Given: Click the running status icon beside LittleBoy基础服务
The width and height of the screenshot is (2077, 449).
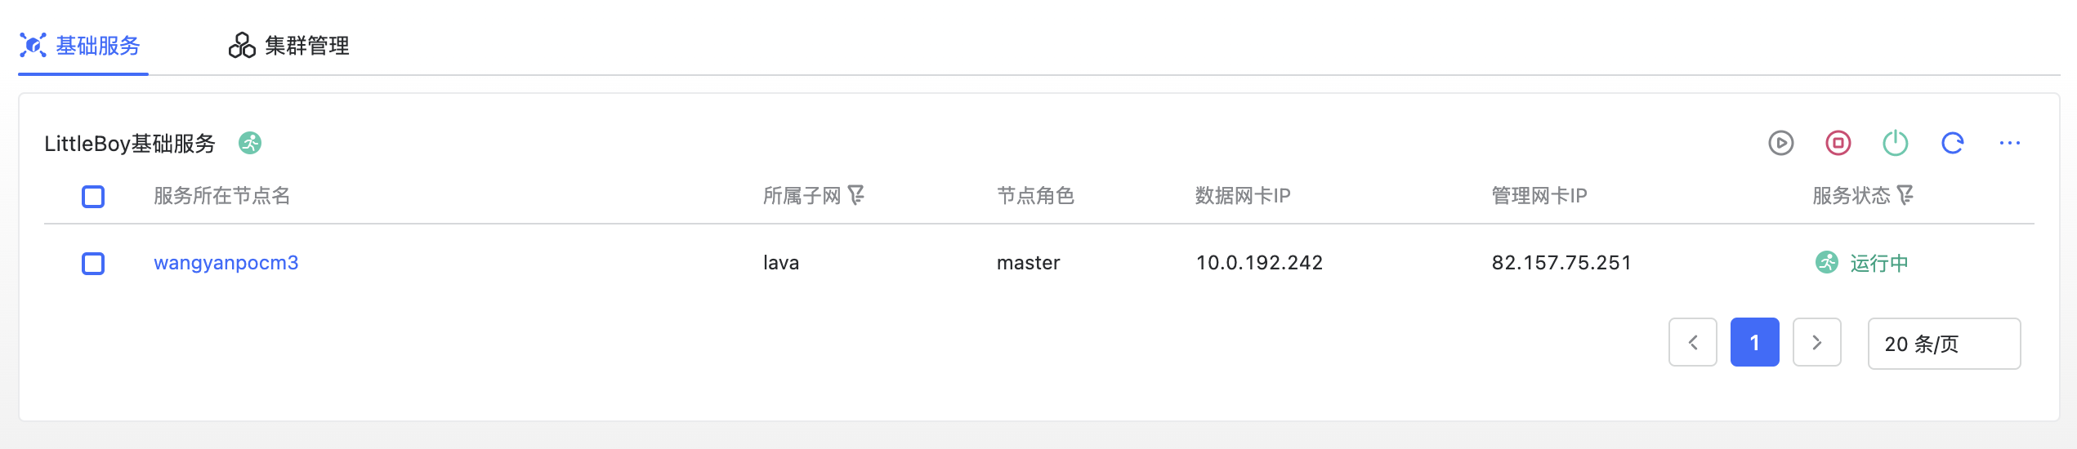Looking at the screenshot, I should [x=250, y=144].
